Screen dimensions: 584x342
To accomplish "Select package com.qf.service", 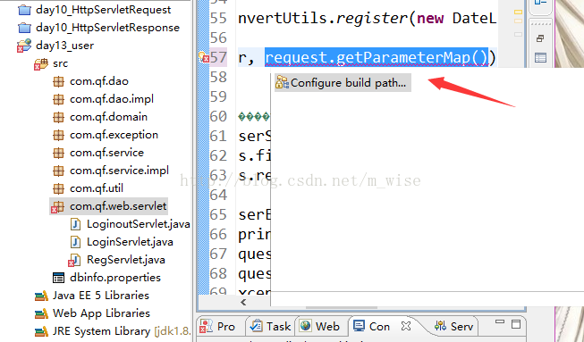I will point(106,153).
